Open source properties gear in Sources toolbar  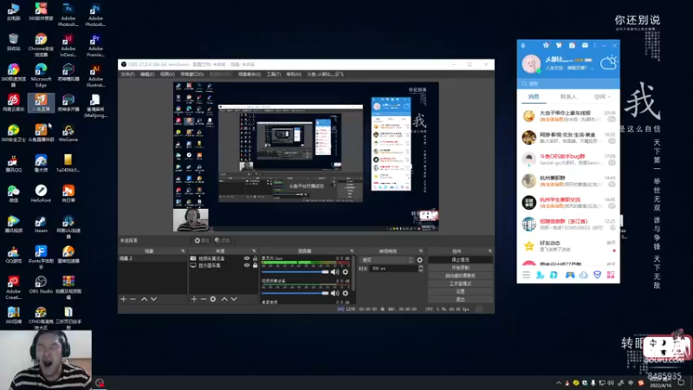point(213,299)
